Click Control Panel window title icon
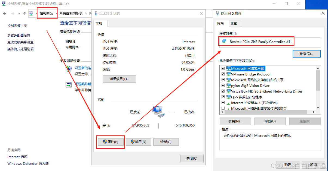 click(x=4, y=4)
